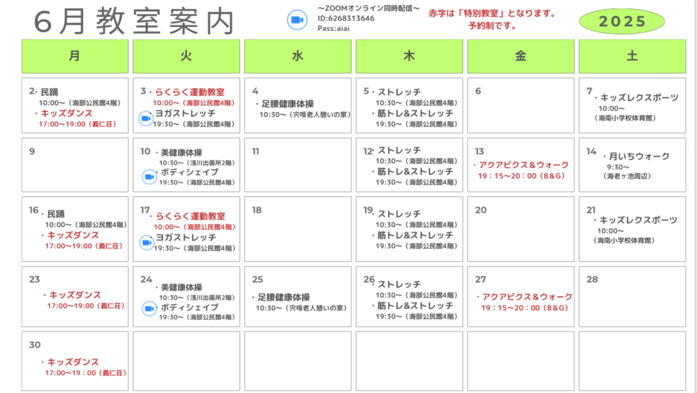The image size is (697, 393).
Task: Select the 水 (Wednesday) column header
Action: pos(298,56)
